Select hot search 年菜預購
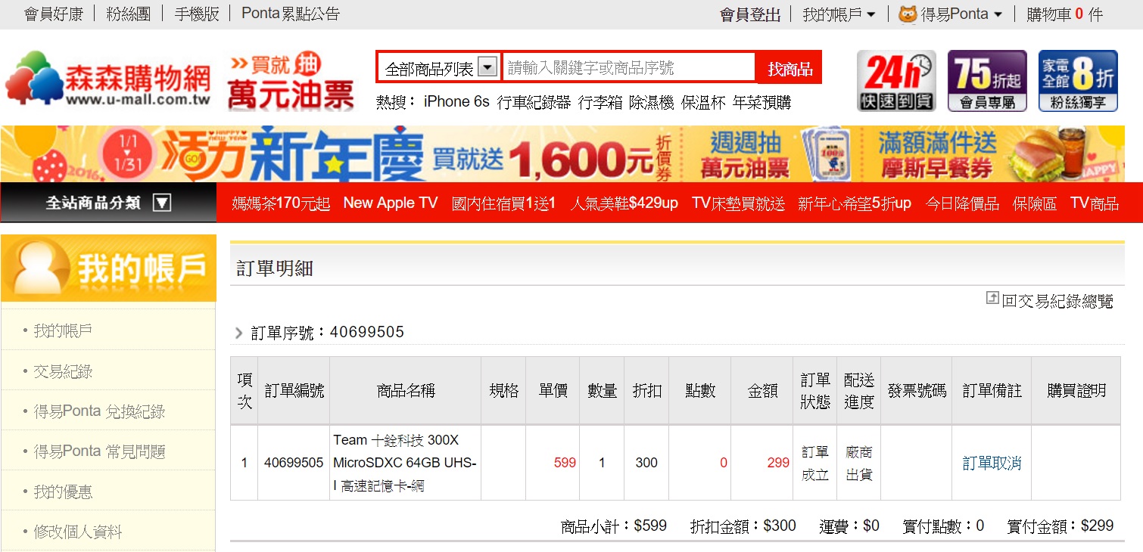The image size is (1143, 552). coord(761,102)
